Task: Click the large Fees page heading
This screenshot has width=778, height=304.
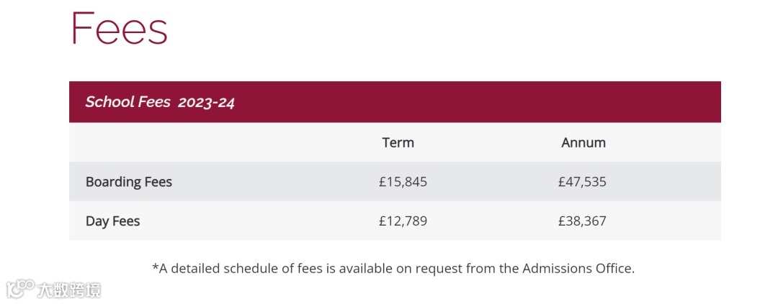Action: 120,29
